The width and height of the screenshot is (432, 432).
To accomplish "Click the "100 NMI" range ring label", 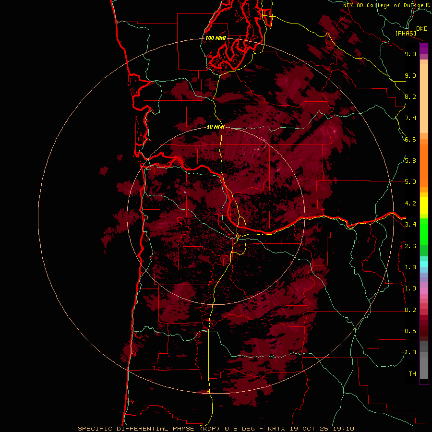I will click(216, 38).
